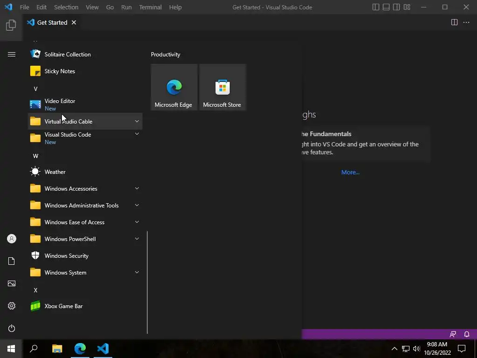Jump to letter W section header
The width and height of the screenshot is (477, 358).
point(35,156)
